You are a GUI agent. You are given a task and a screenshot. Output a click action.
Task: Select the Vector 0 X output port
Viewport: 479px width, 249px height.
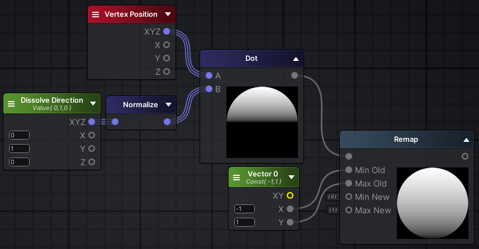[290, 209]
